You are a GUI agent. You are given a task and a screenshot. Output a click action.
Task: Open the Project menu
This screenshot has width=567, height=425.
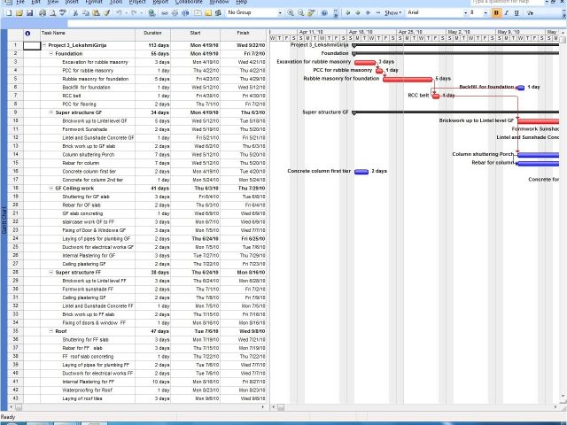137,3
